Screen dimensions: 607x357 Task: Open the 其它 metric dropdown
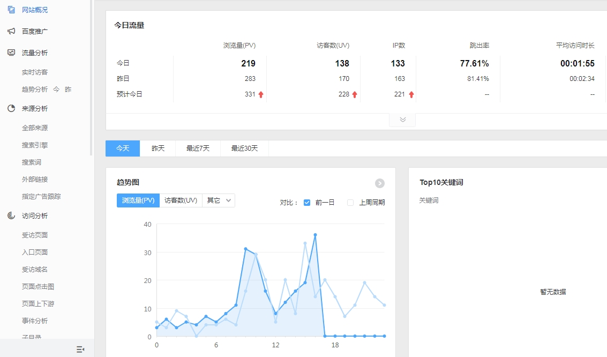click(219, 200)
